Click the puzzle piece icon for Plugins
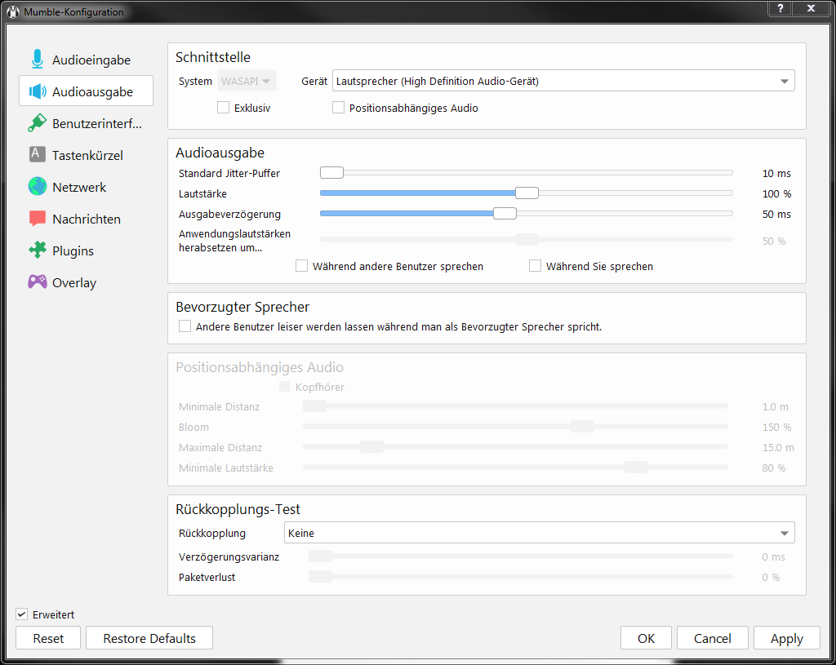Image resolution: width=836 pixels, height=665 pixels. [38, 250]
